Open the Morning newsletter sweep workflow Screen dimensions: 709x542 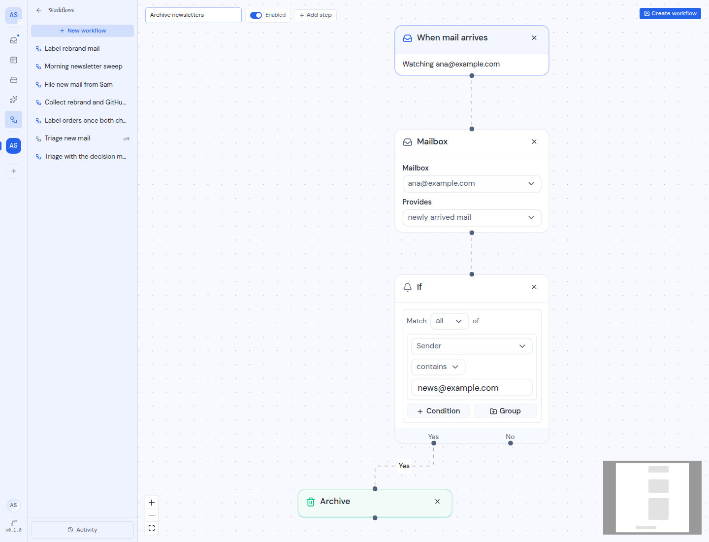coord(82,67)
